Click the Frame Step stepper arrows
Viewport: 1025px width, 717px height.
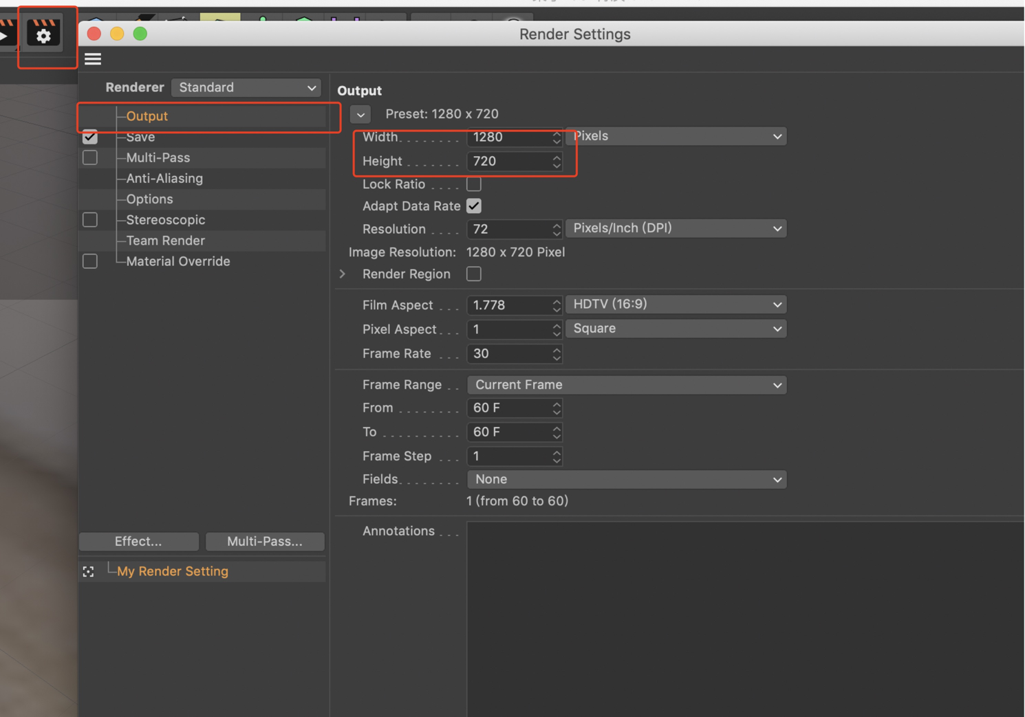click(557, 456)
